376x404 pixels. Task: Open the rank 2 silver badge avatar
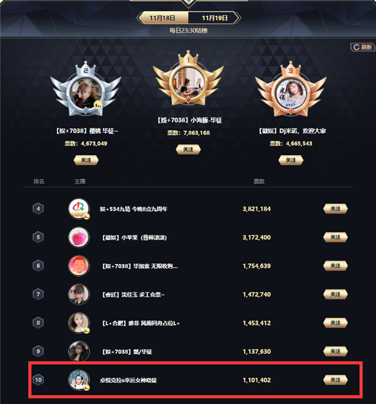86,94
